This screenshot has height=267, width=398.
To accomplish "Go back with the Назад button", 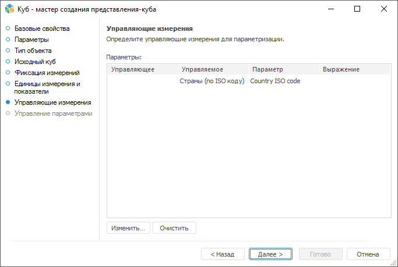I will (223, 254).
